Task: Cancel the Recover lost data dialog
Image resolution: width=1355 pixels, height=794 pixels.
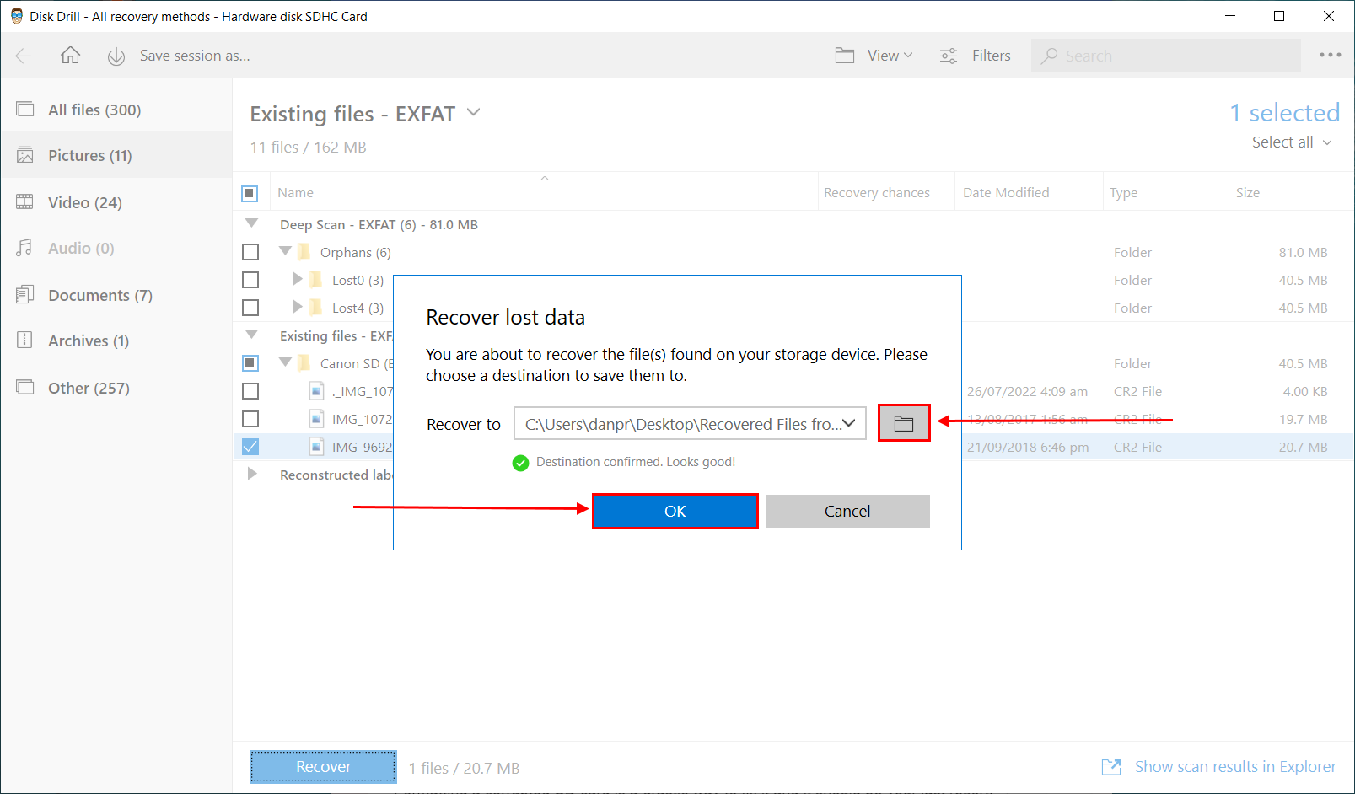Action: coord(847,511)
